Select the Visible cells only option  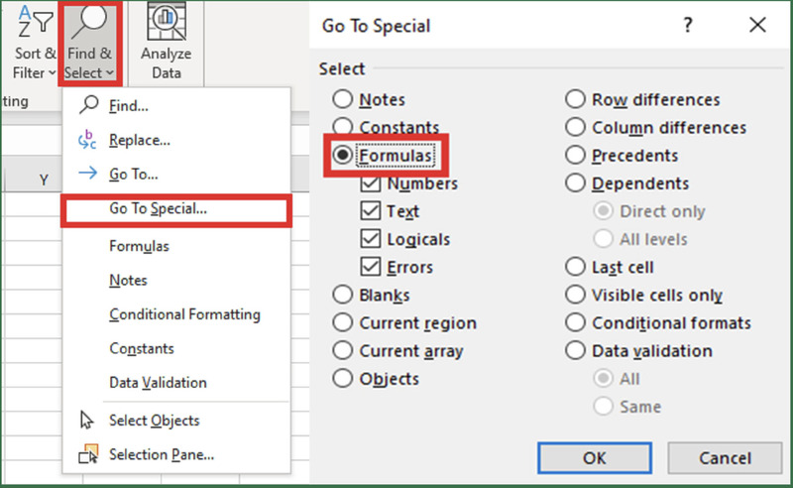pos(576,295)
